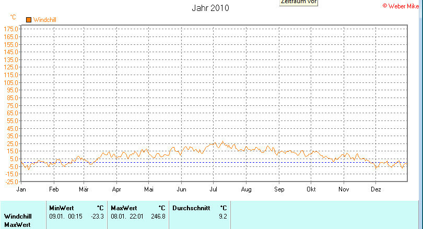This screenshot has width=423, height=229.
Task: Click the Jun label on the x-axis
Action: tap(182, 189)
